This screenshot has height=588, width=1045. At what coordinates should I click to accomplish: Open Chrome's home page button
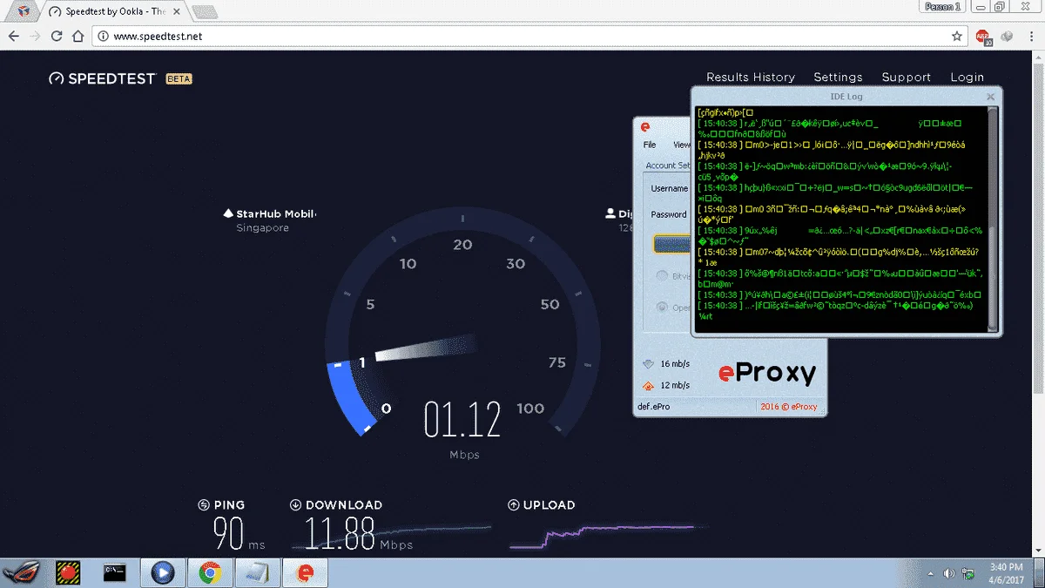pyautogui.click(x=78, y=37)
